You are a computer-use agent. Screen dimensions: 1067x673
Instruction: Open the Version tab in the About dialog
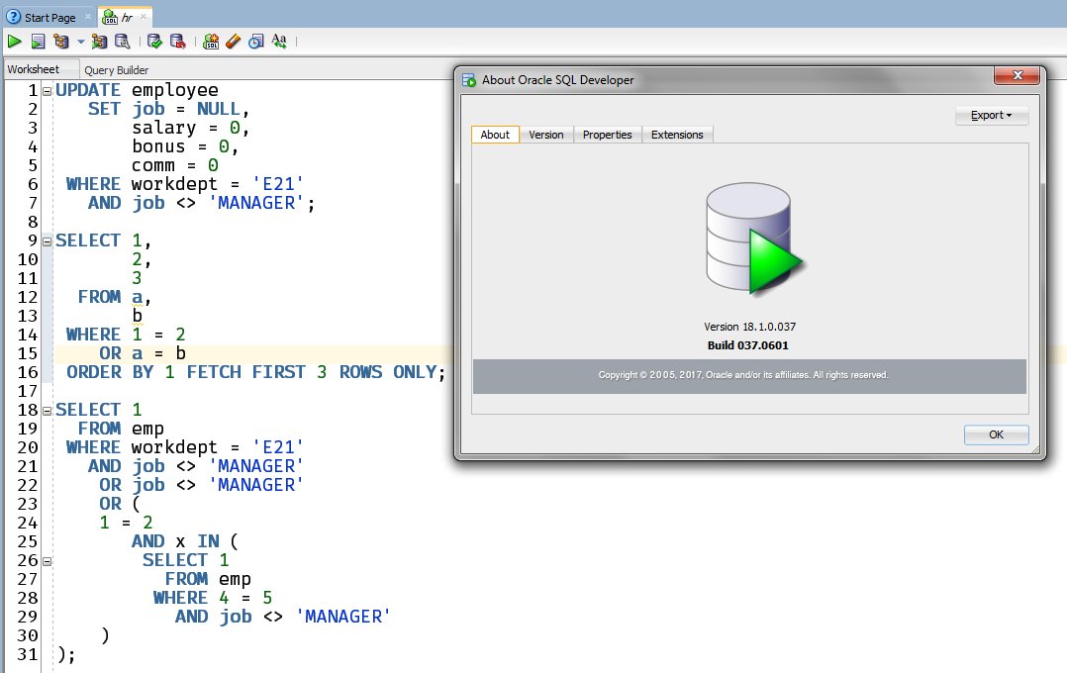(546, 135)
